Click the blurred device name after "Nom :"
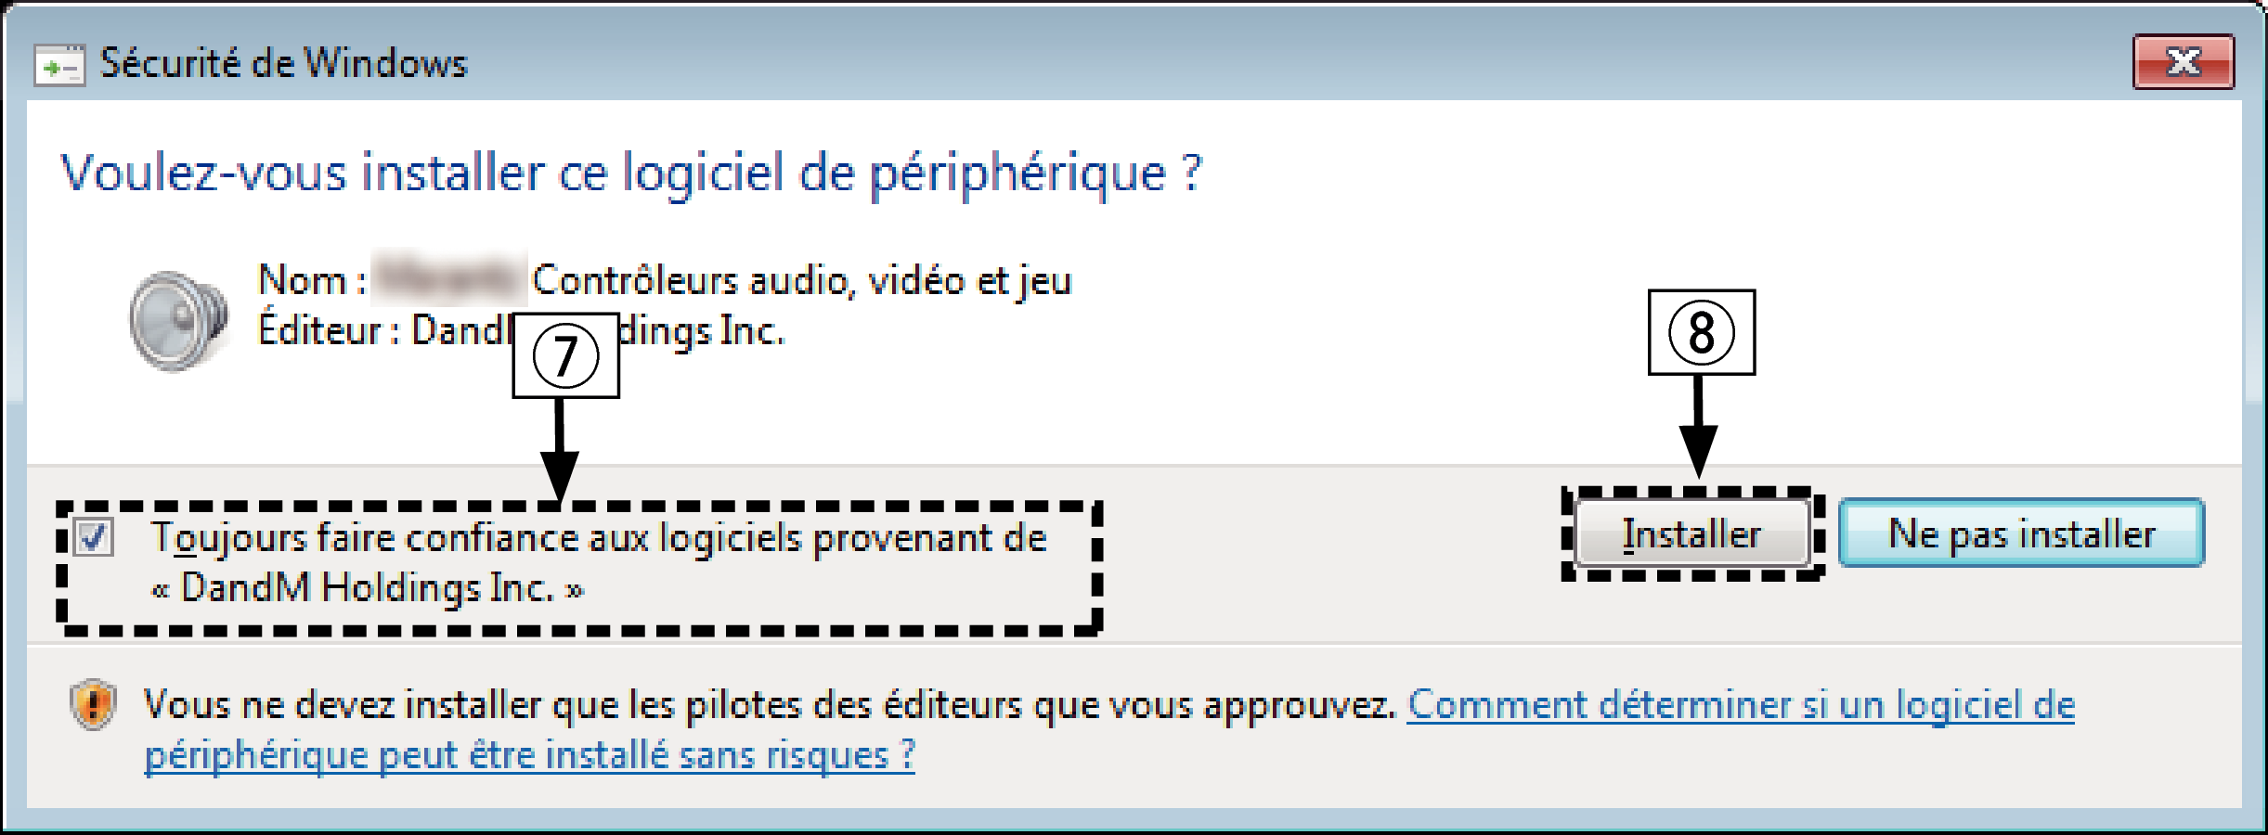 [x=448, y=278]
